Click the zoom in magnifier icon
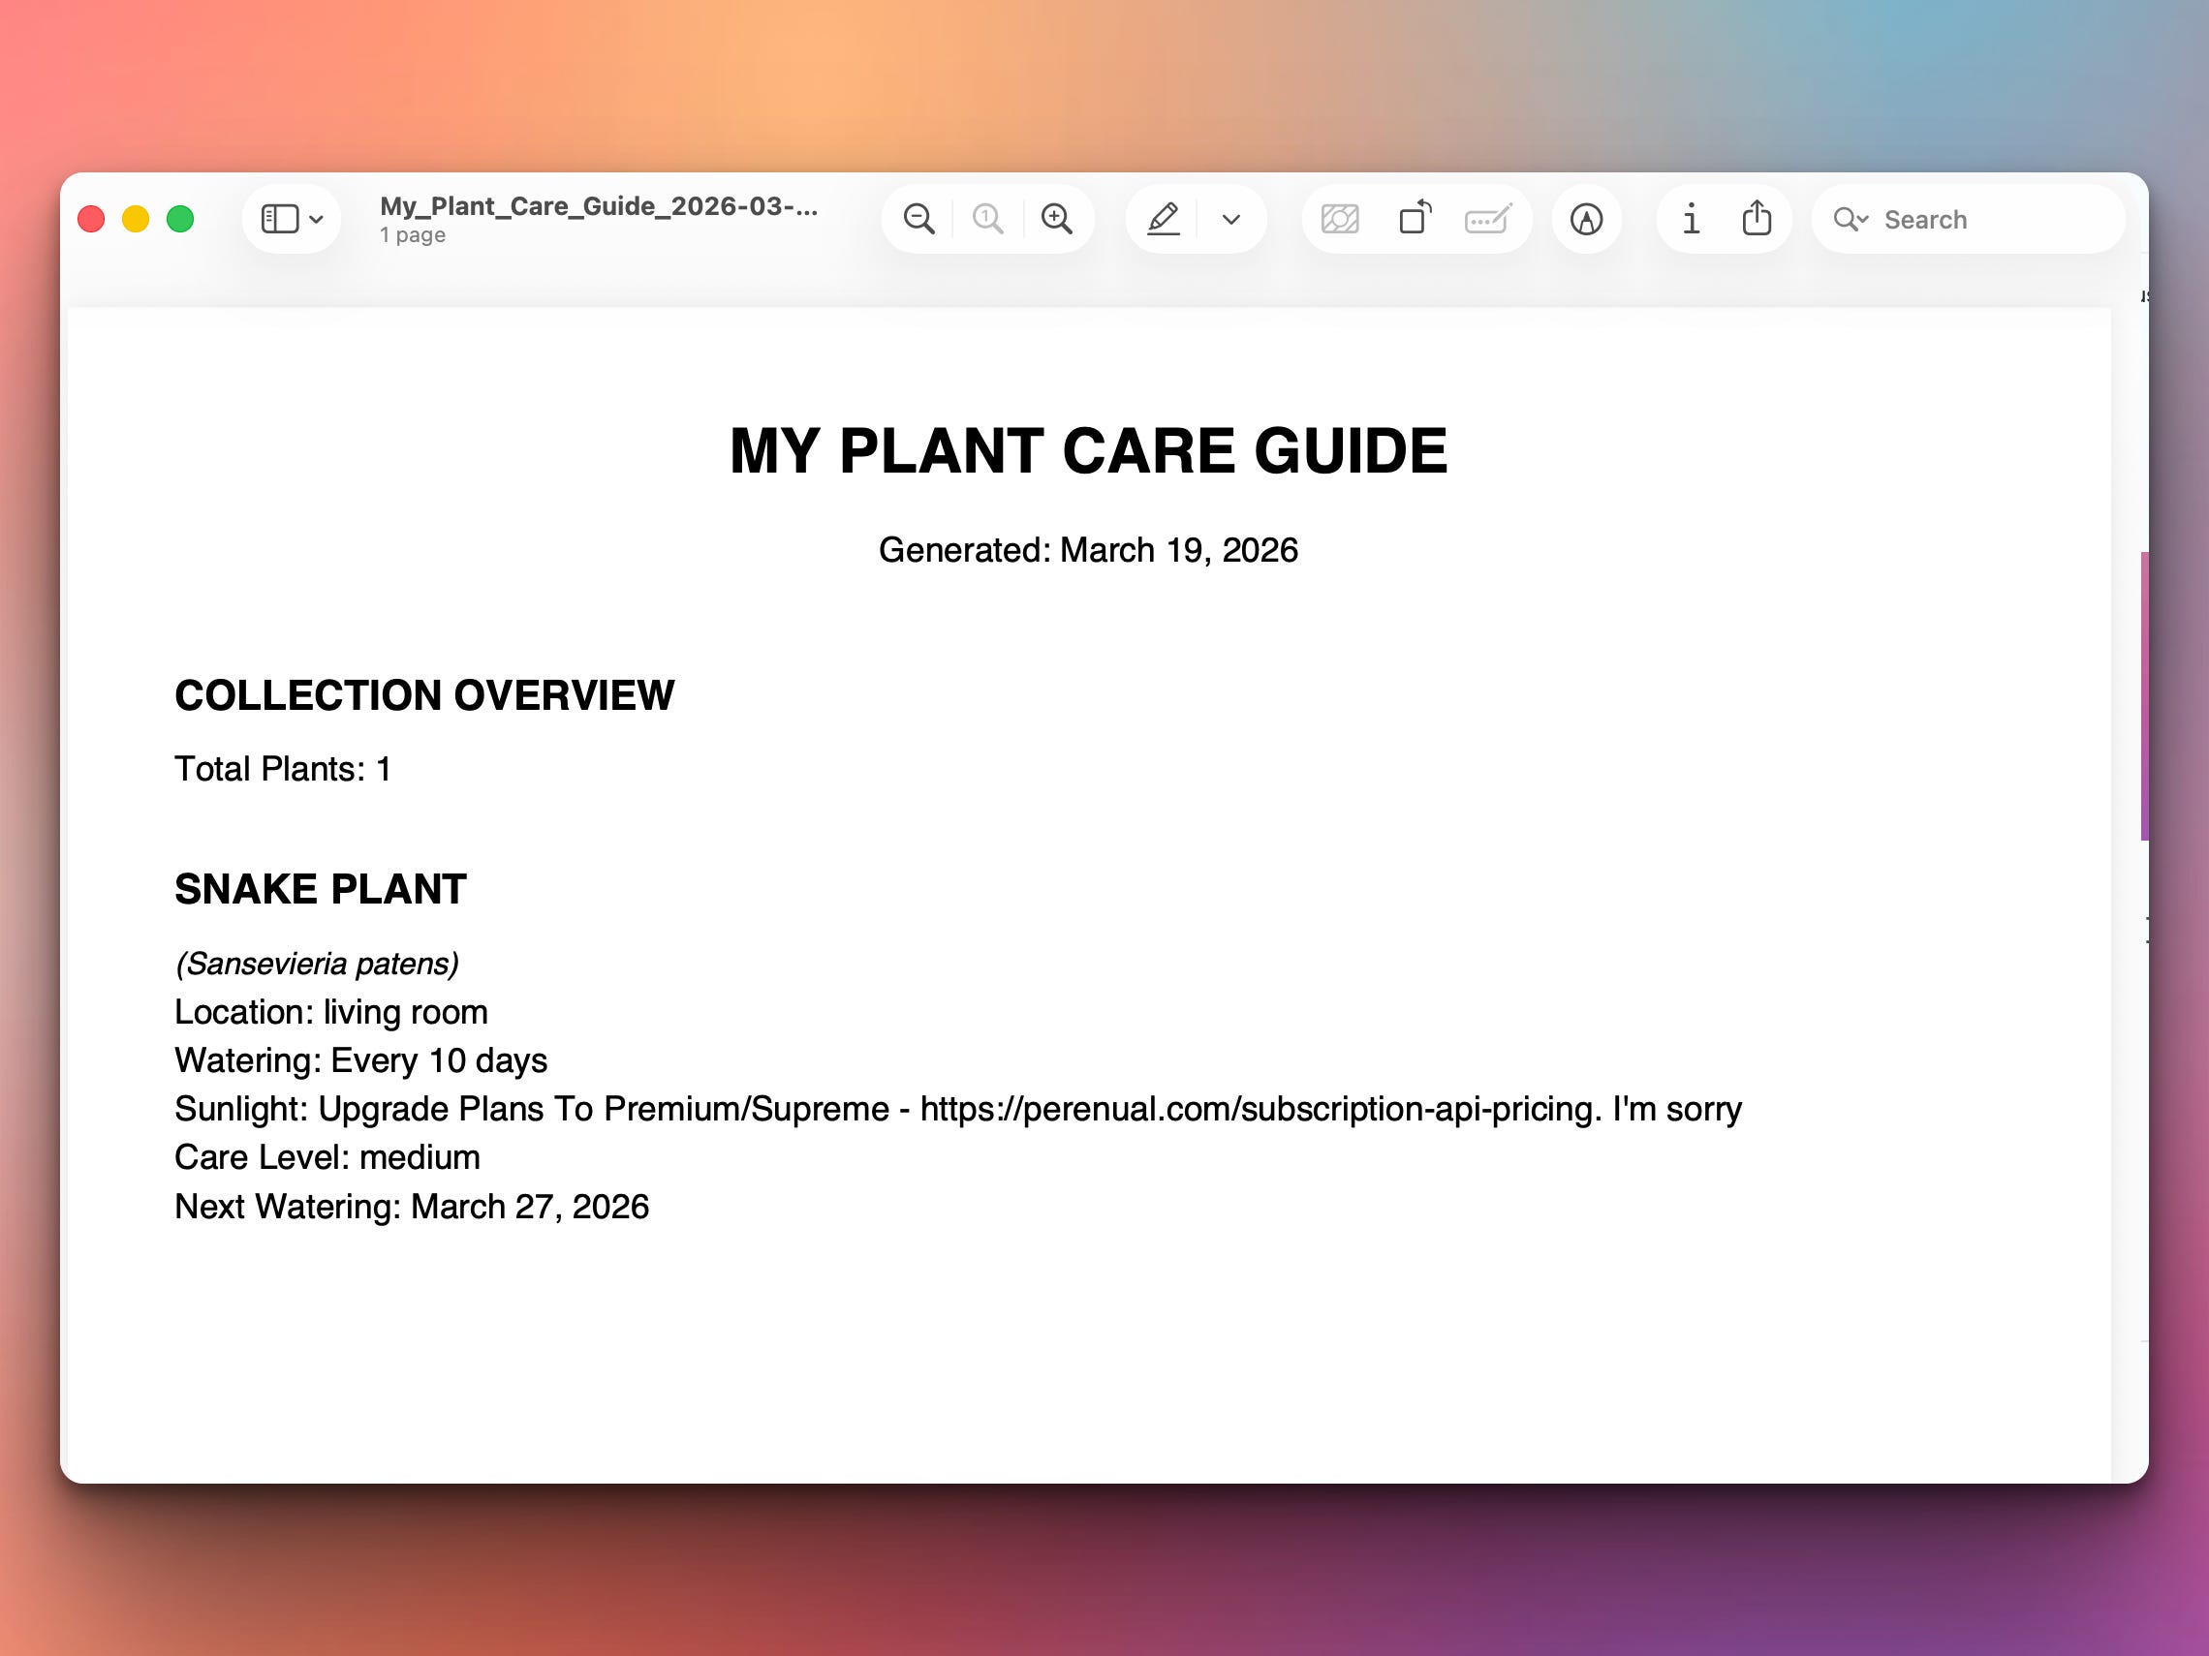 (x=1057, y=219)
